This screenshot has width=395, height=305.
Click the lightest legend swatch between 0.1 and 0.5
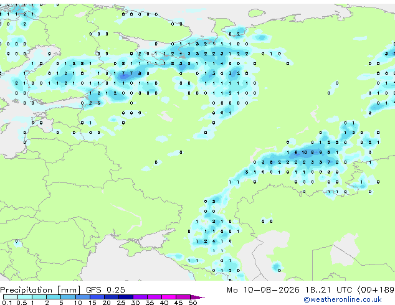click(x=11, y=297)
